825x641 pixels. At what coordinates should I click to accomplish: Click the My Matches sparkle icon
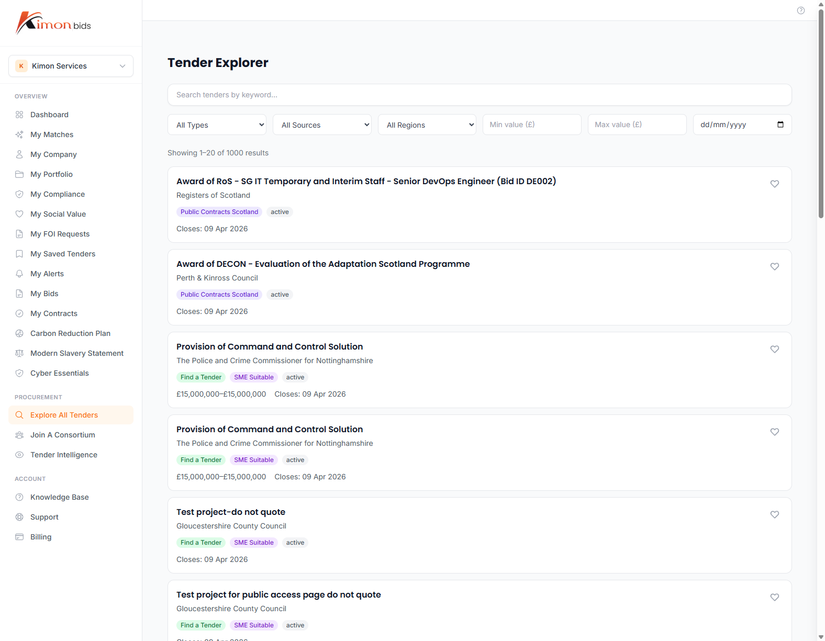pos(19,134)
